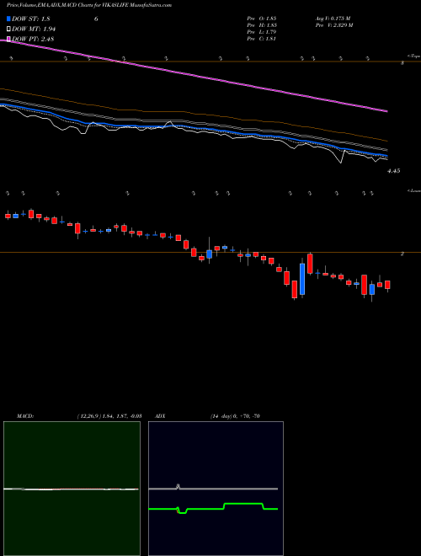Click the last red candlestick on the right
Image resolution: width=421 pixels, height=556 pixels.
click(387, 285)
